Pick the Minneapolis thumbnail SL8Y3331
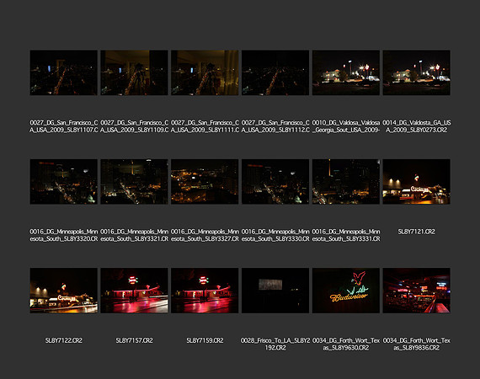The height and width of the screenshot is (379, 480). (x=346, y=182)
